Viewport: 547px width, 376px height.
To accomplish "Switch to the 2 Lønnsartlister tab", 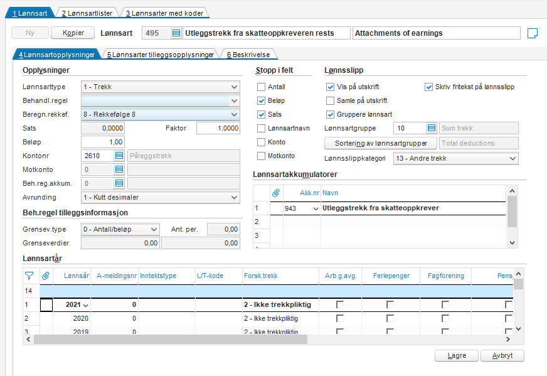I will (x=87, y=13).
